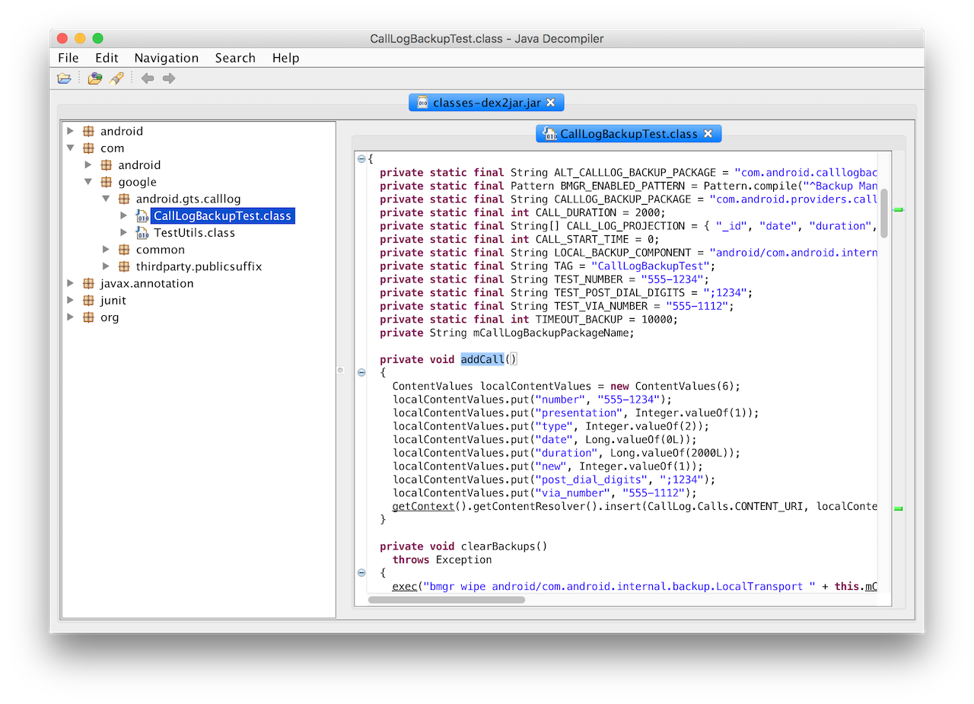Collapse the addCall method code block
The image size is (974, 704).
(x=361, y=373)
